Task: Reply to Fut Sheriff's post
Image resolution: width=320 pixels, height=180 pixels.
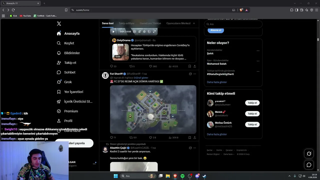Action: tap(113, 137)
